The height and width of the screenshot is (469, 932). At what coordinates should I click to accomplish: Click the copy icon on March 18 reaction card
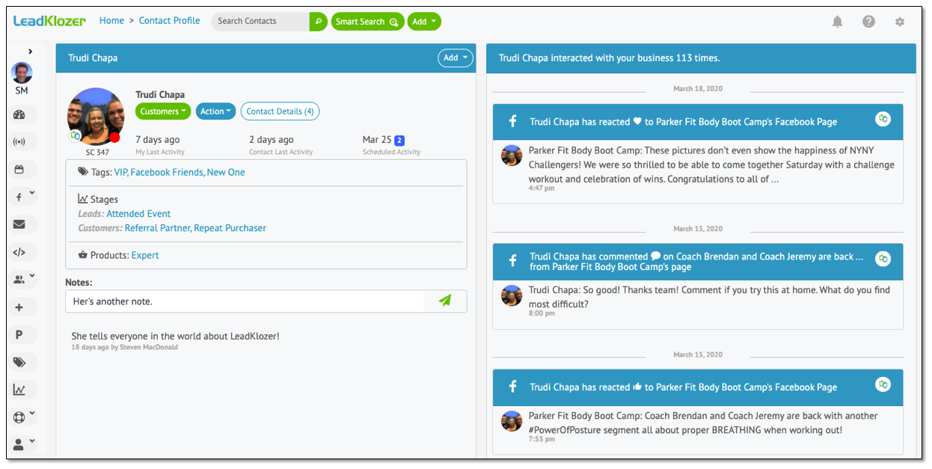point(883,119)
